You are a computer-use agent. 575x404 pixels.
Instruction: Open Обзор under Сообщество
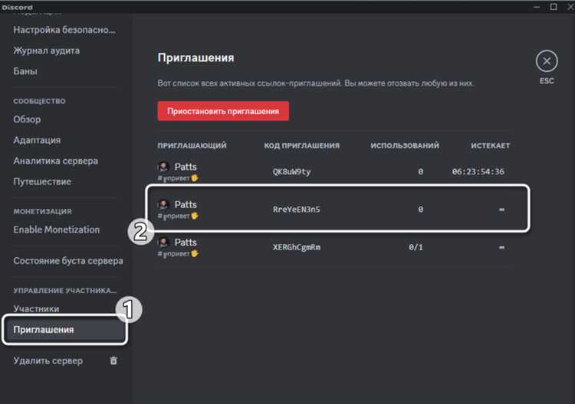pyautogui.click(x=27, y=119)
